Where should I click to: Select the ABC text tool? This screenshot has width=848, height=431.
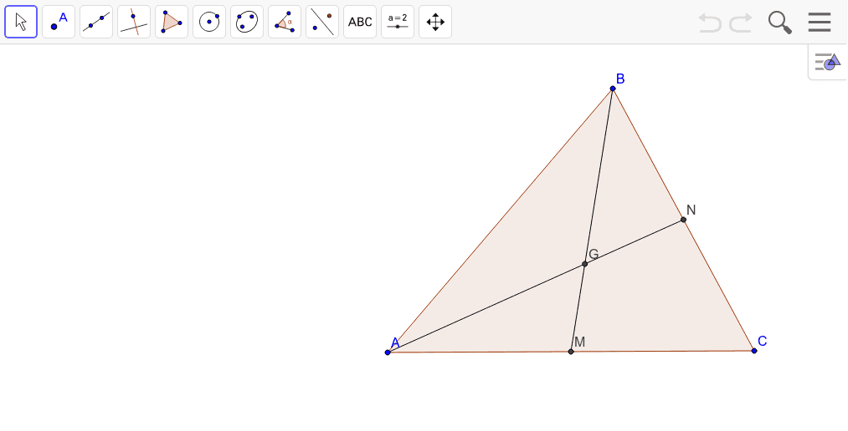click(x=360, y=22)
